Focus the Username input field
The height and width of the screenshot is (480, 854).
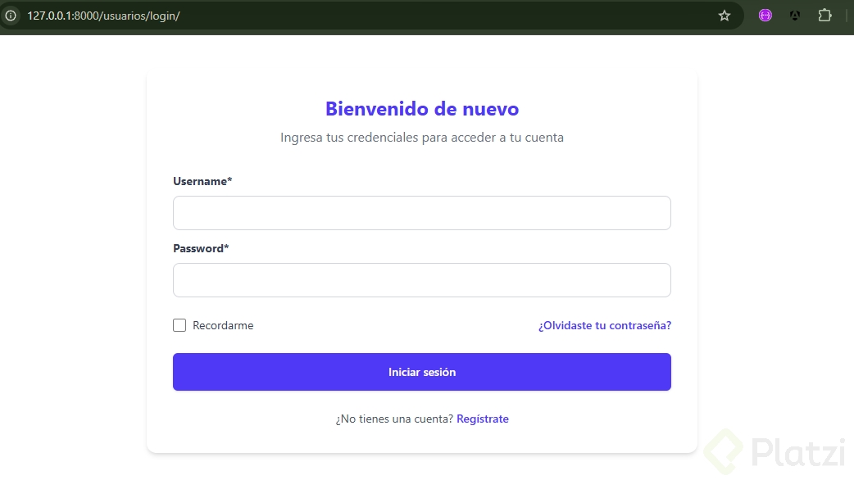421,213
